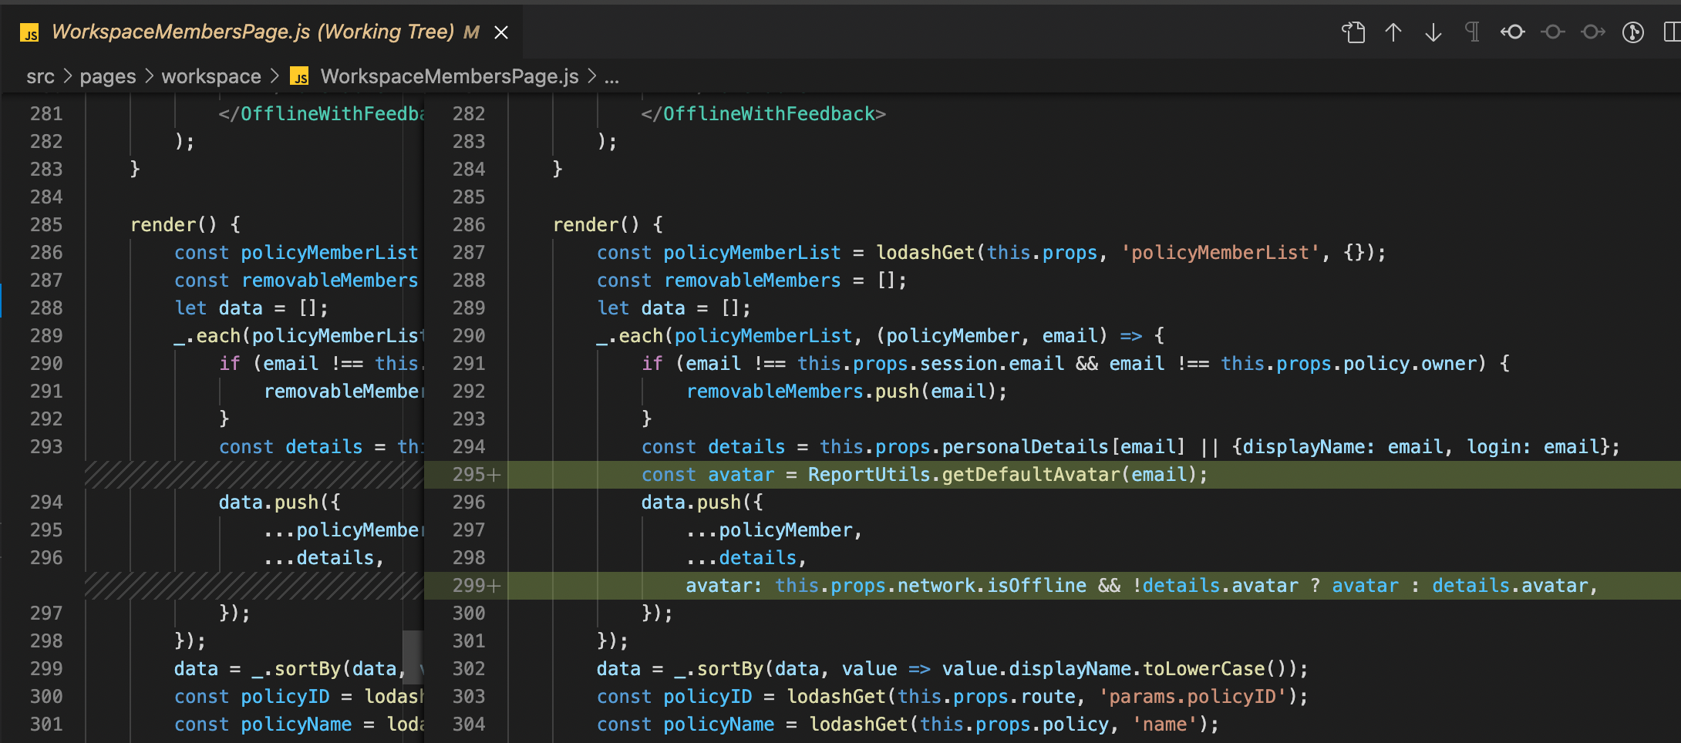Click 'const policyName' in the left pane
The width and height of the screenshot is (1681, 743).
point(263,725)
